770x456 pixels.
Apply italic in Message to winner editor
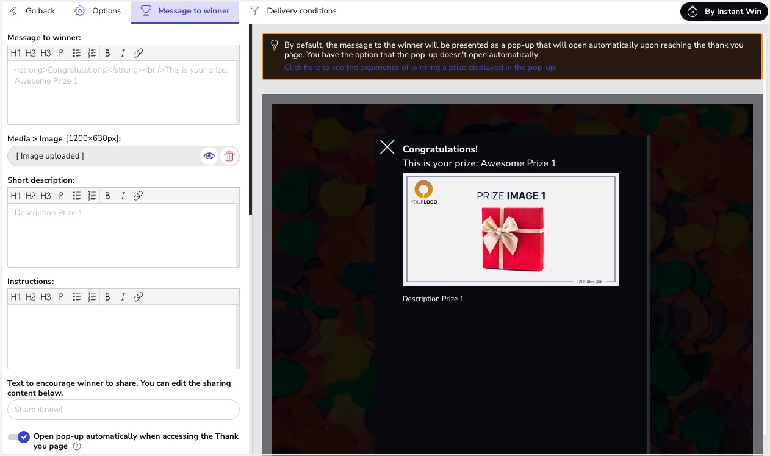point(123,53)
